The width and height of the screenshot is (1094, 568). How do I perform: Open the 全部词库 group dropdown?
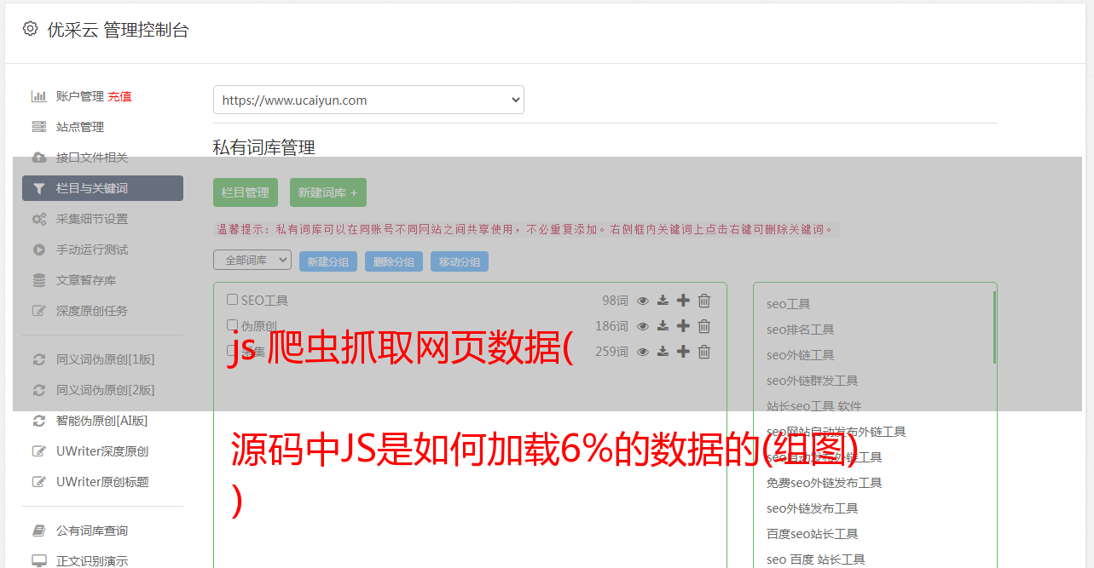point(252,260)
